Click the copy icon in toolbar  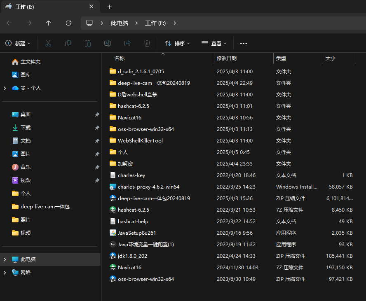pyautogui.click(x=68, y=43)
